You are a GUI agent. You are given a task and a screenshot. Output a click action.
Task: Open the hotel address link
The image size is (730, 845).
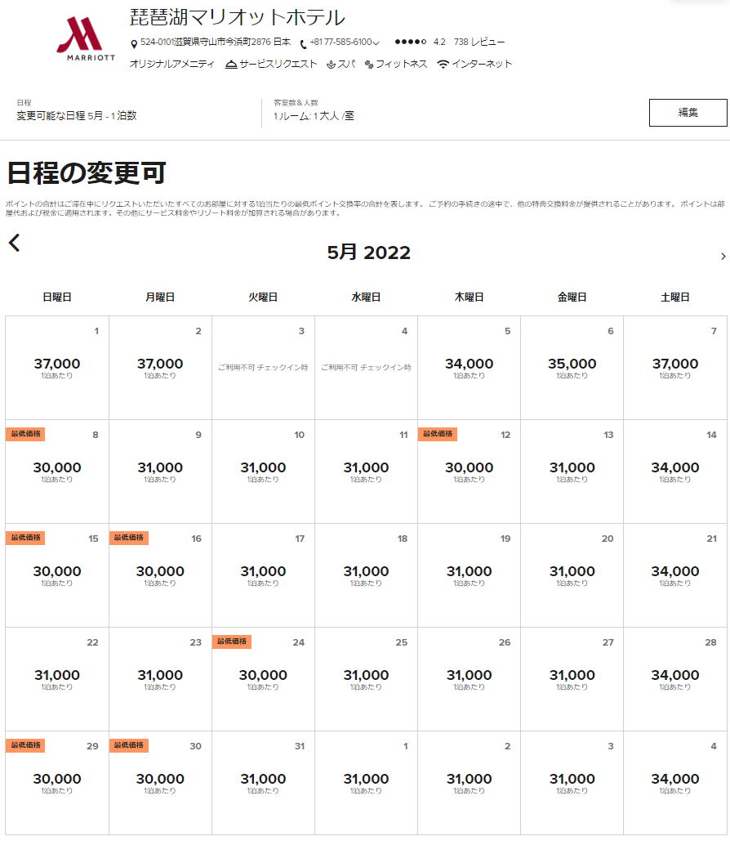[215, 42]
